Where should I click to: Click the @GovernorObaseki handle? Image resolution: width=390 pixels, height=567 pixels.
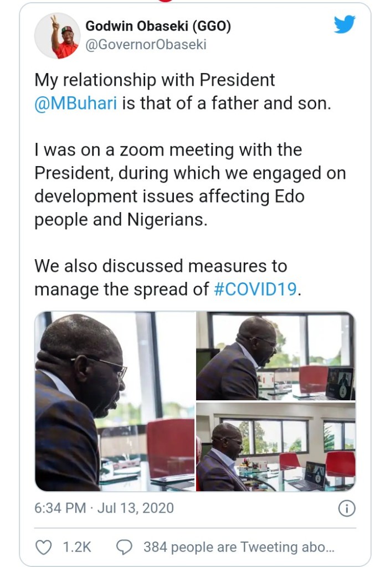[146, 45]
